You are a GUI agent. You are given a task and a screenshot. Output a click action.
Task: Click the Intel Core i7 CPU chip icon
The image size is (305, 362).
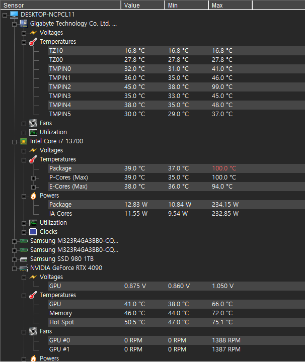(23, 141)
